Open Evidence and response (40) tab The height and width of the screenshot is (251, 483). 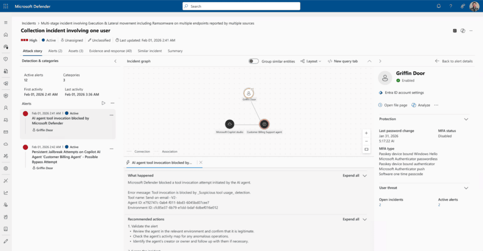[110, 51]
